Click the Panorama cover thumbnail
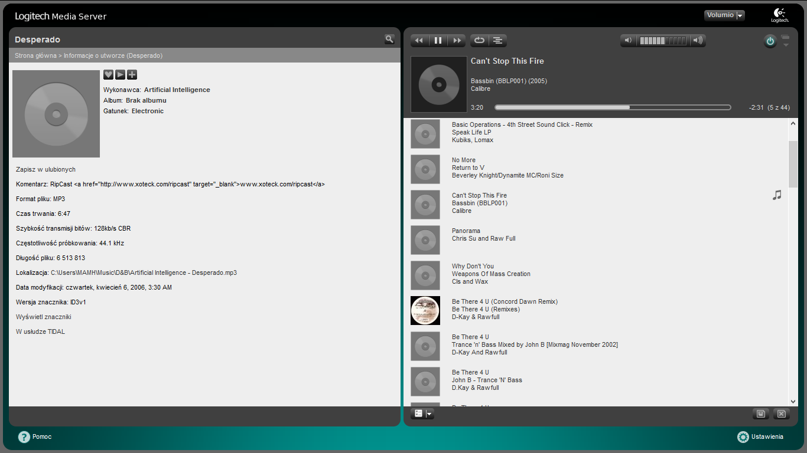The width and height of the screenshot is (807, 453). (x=425, y=240)
